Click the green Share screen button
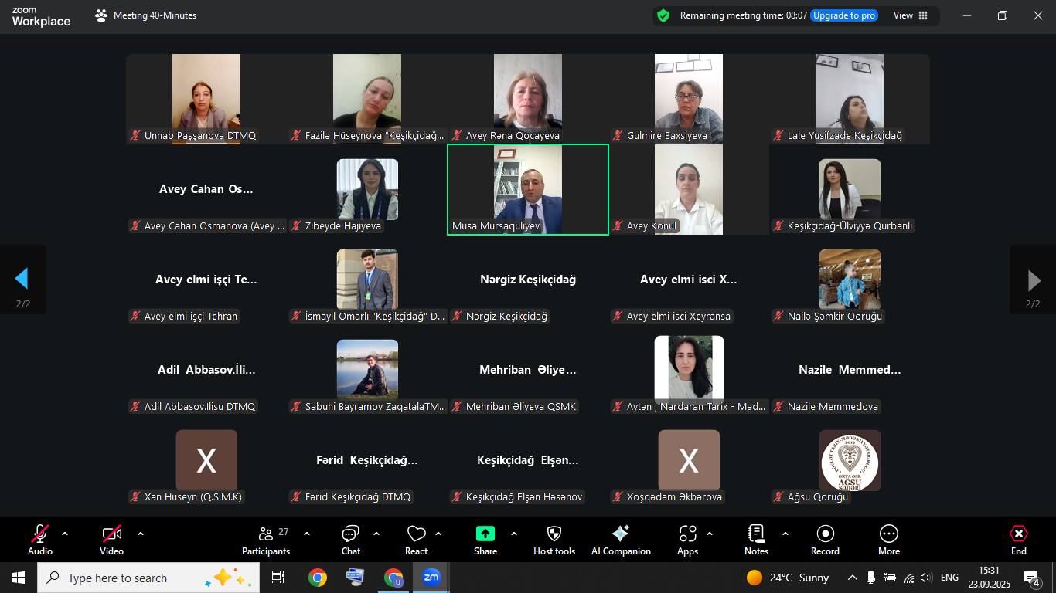 pyautogui.click(x=485, y=540)
